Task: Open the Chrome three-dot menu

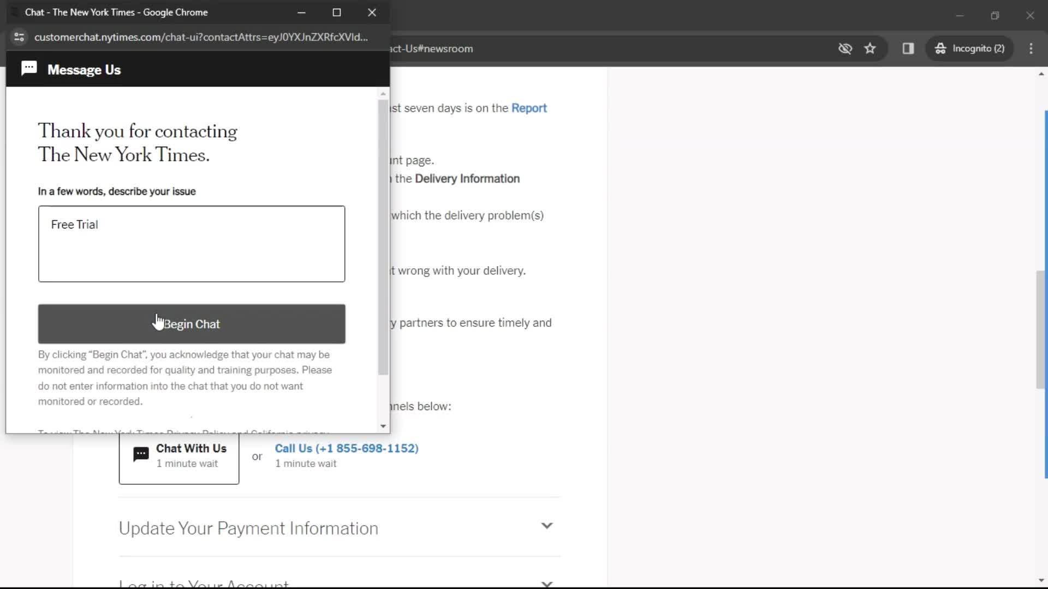Action: [1031, 49]
